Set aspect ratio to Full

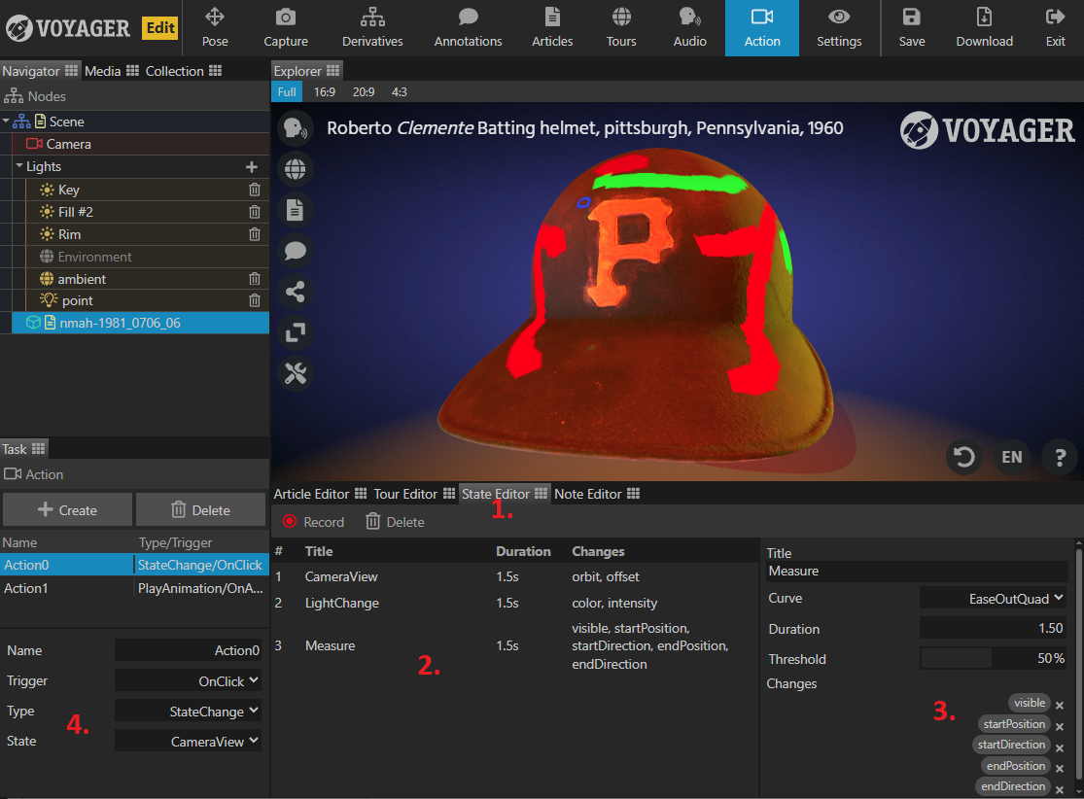point(287,92)
